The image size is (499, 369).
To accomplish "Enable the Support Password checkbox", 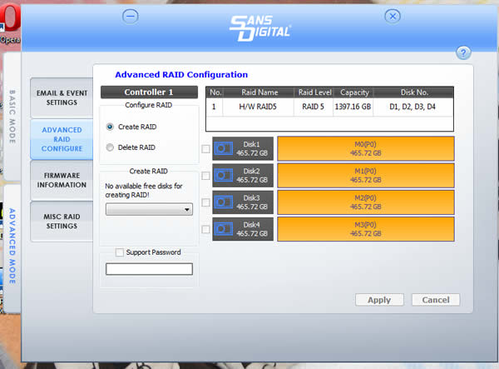I will coord(119,252).
